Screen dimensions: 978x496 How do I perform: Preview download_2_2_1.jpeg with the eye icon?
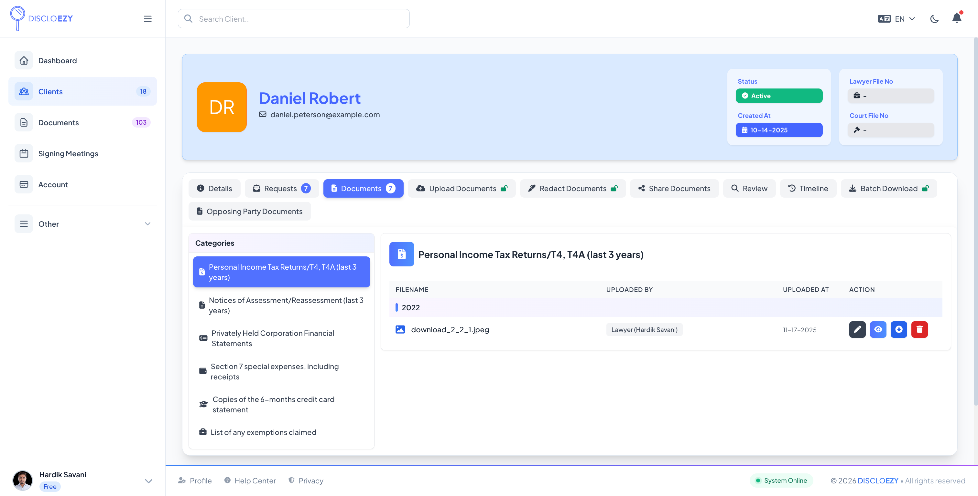878,329
